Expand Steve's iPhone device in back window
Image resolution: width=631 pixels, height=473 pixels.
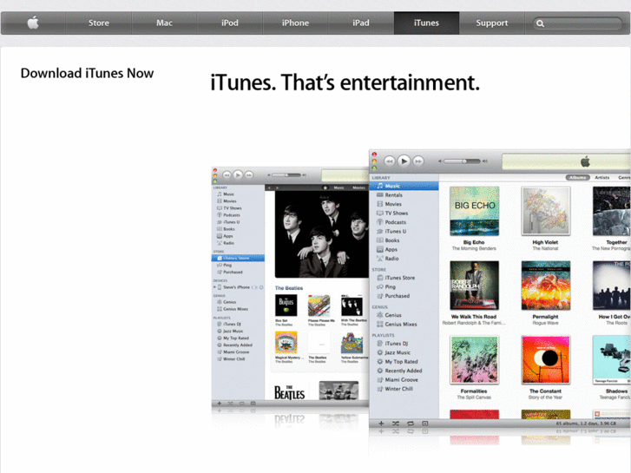tap(215, 287)
